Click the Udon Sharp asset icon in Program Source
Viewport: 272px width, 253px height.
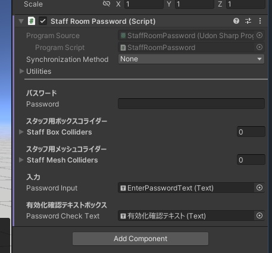(x=123, y=36)
